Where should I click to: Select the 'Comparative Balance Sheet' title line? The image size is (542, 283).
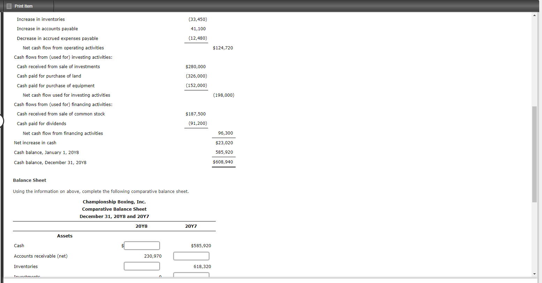(114, 209)
